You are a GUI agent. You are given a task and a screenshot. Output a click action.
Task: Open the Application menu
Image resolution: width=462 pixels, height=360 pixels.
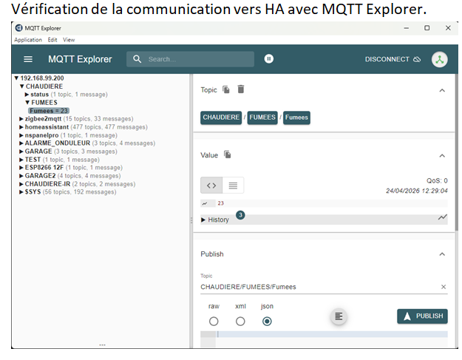(x=28, y=40)
